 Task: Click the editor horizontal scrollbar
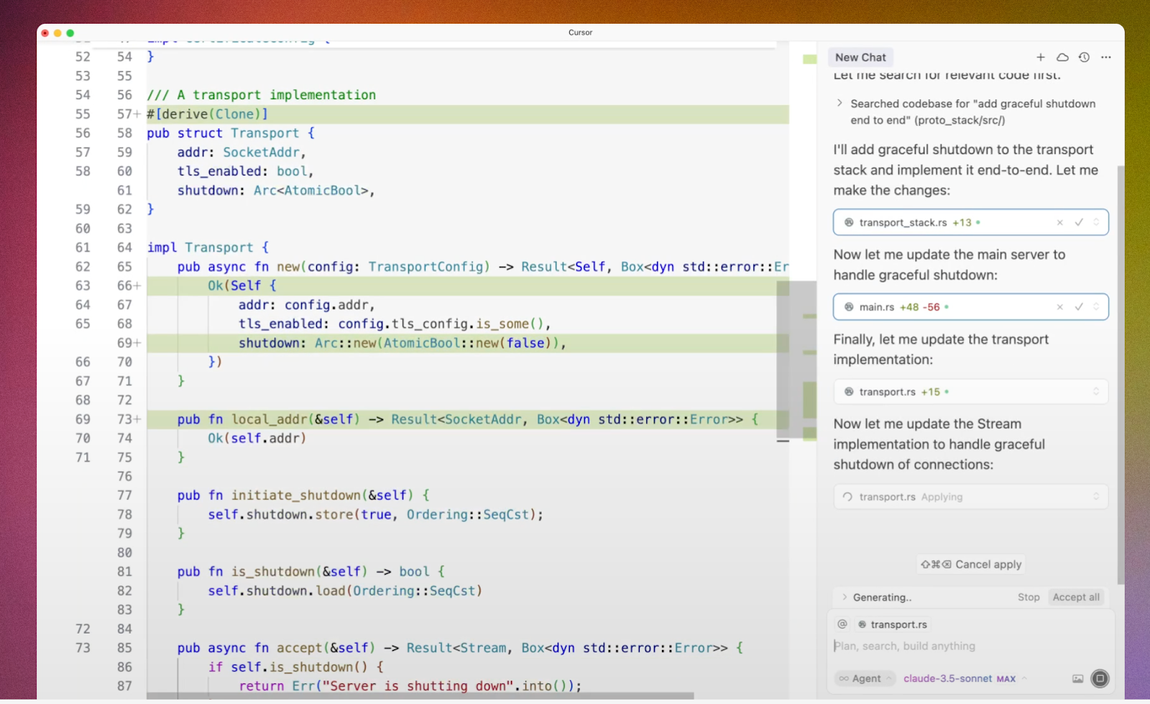pyautogui.click(x=420, y=696)
